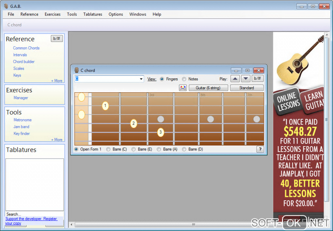
Task: Click the horizontal scrollbar left arrow
Action: point(71,224)
